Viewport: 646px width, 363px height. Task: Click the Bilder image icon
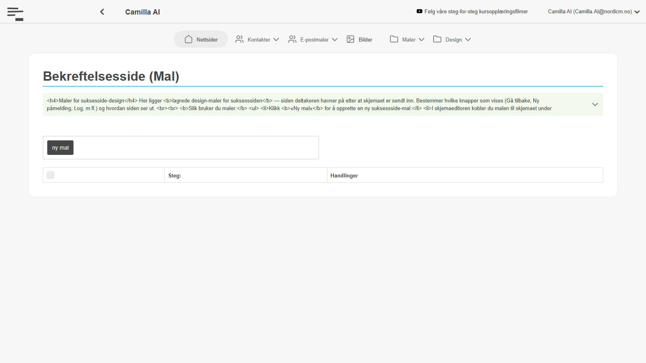(350, 39)
